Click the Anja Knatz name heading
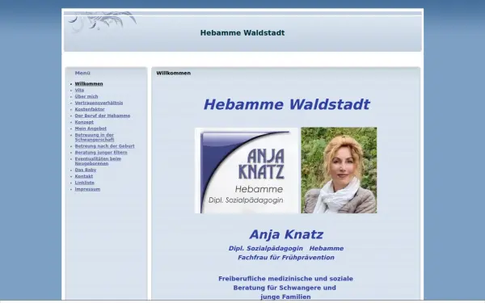This screenshot has height=303, width=485. point(286,234)
